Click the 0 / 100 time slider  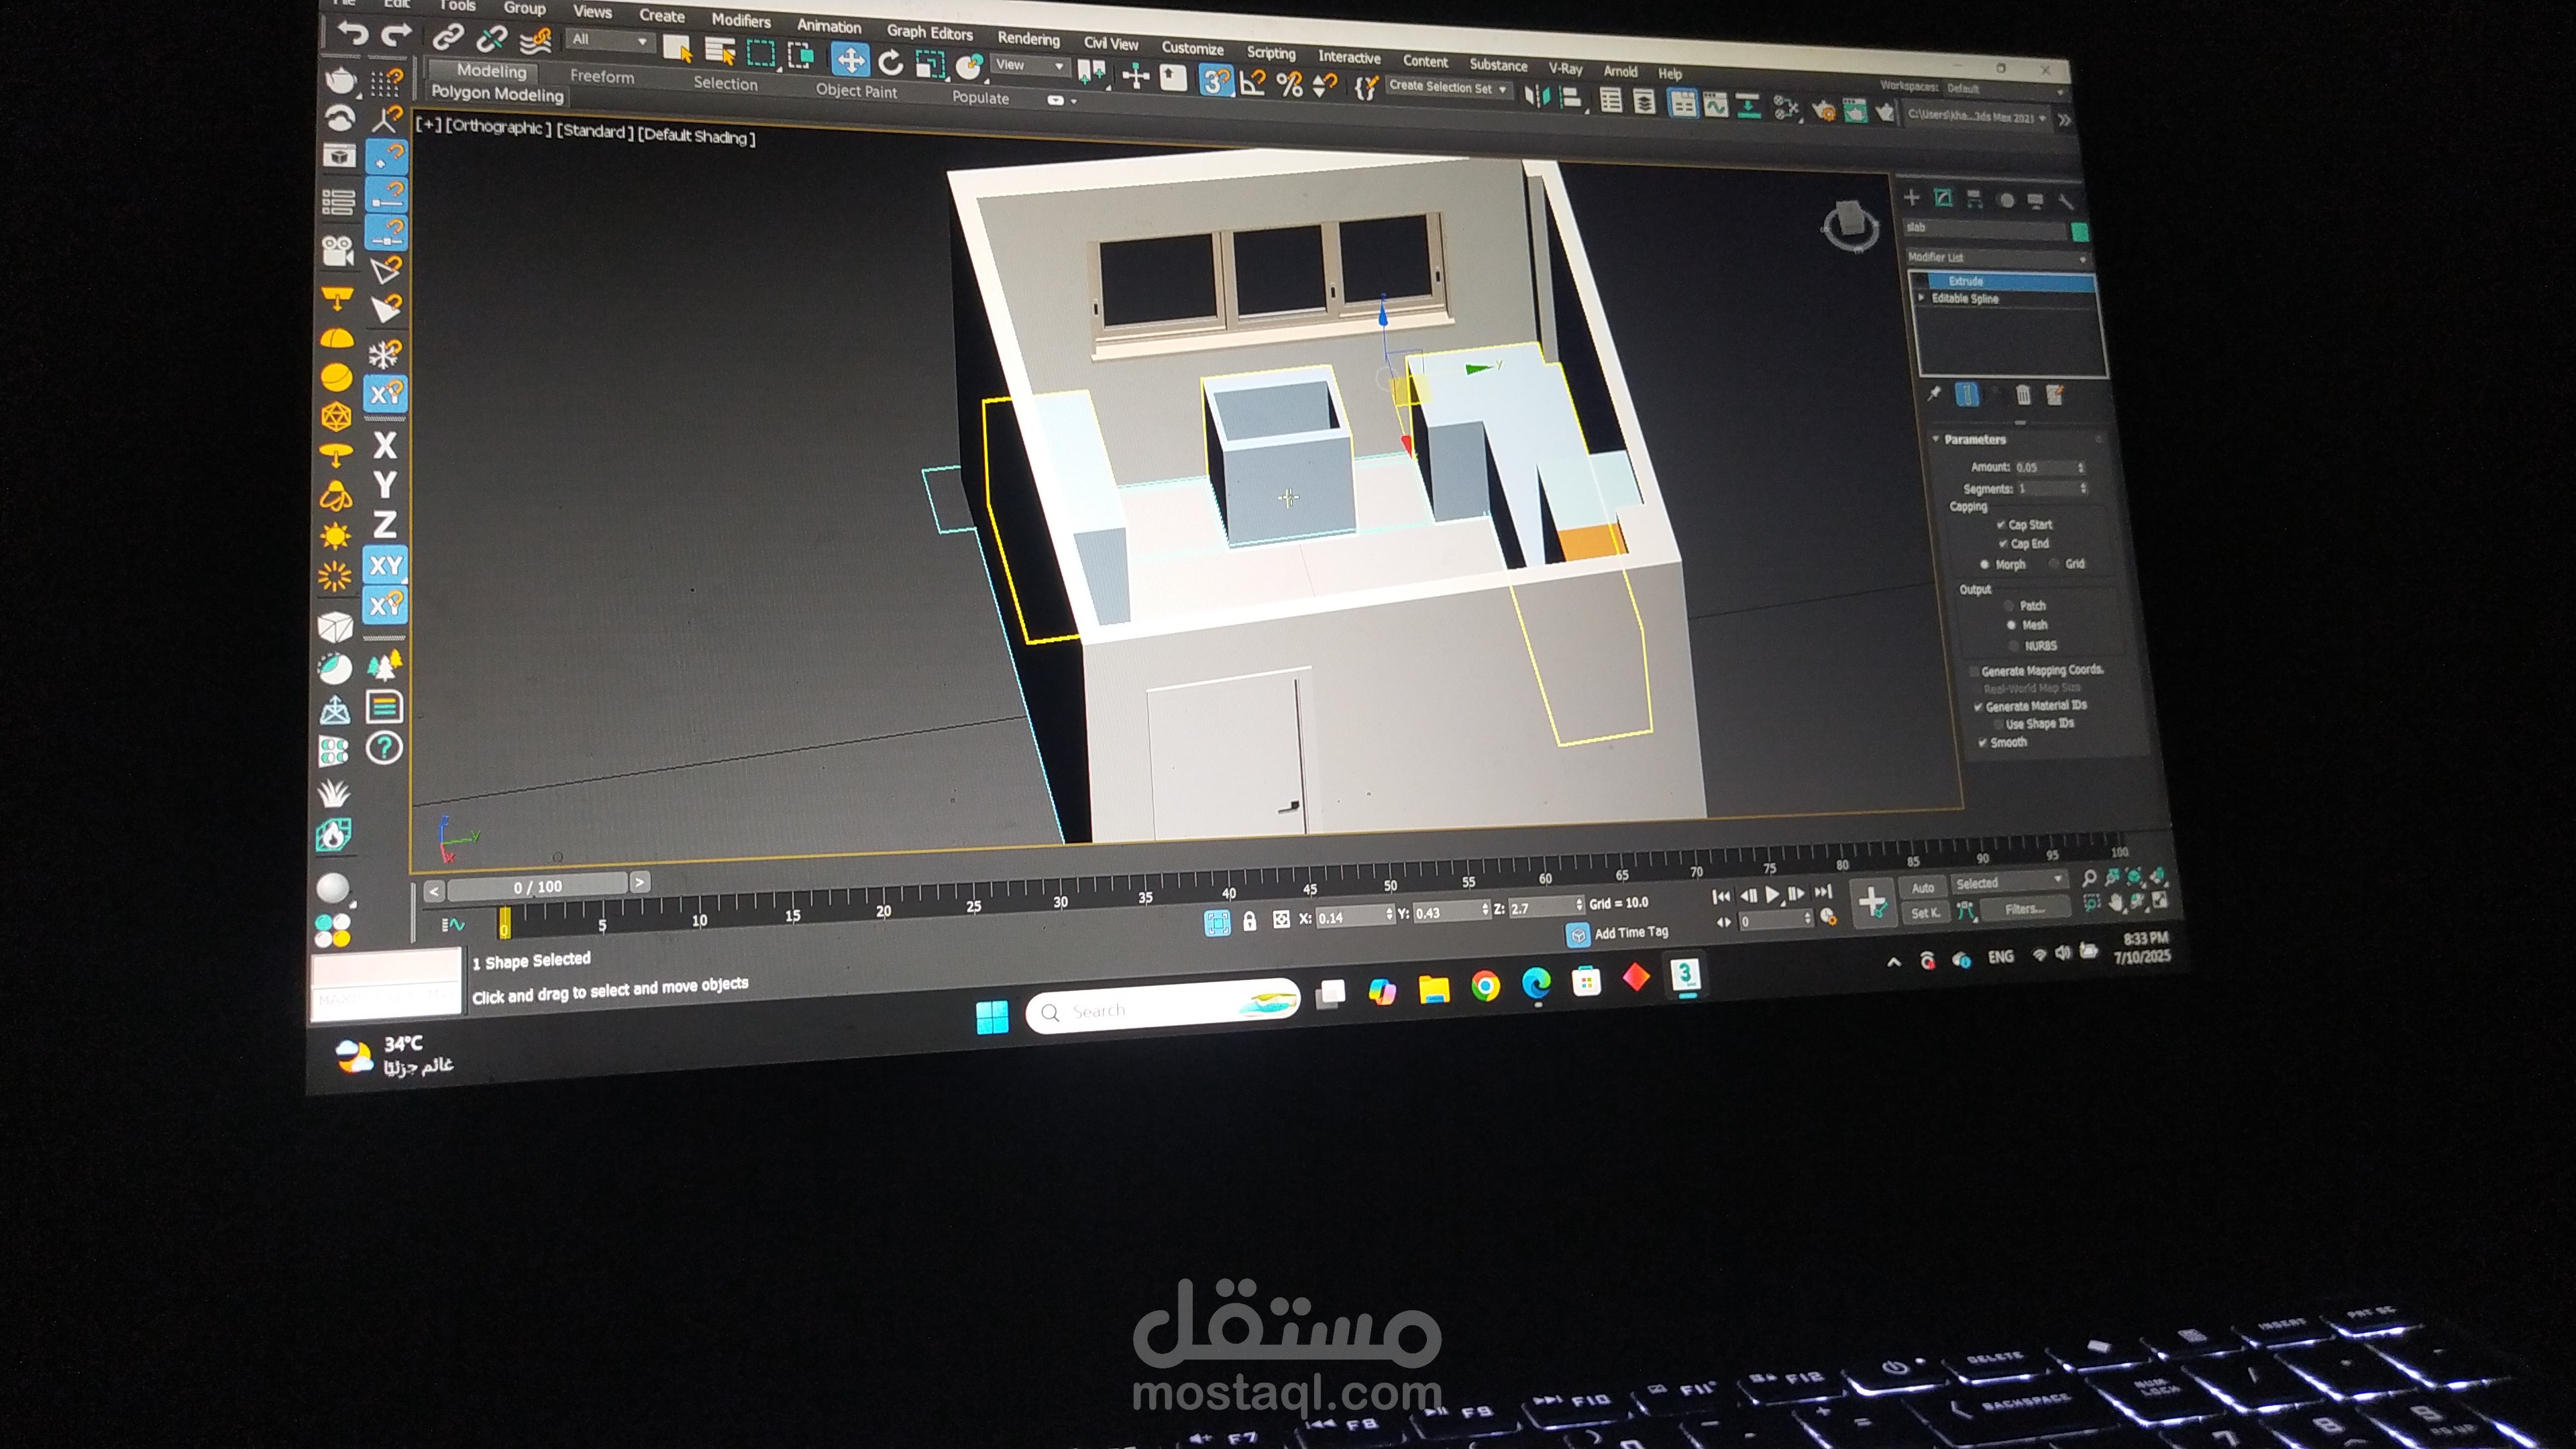pos(537,886)
